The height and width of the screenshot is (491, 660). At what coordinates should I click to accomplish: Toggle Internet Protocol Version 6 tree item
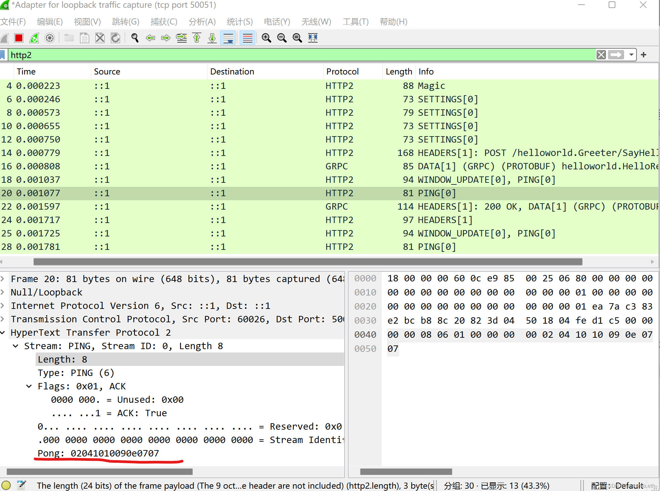pyautogui.click(x=6, y=305)
